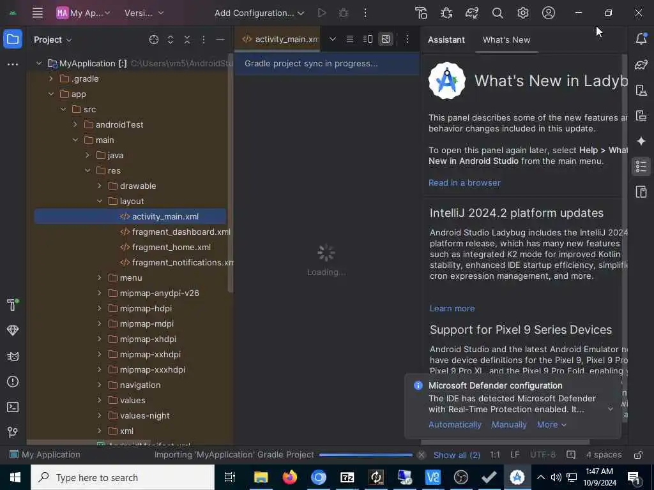Screen dimensions: 654x490
Task: Click the Read in a browser link
Action: (x=464, y=182)
